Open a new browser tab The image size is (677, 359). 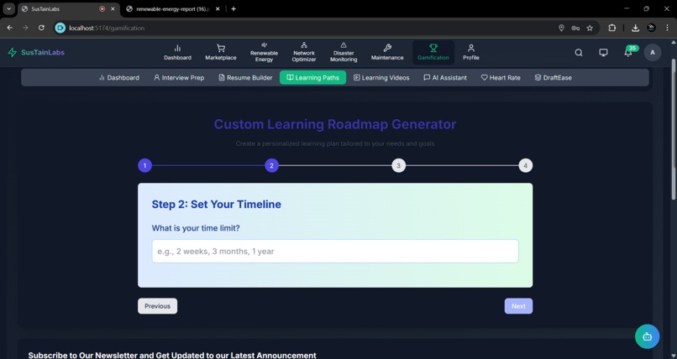click(234, 8)
